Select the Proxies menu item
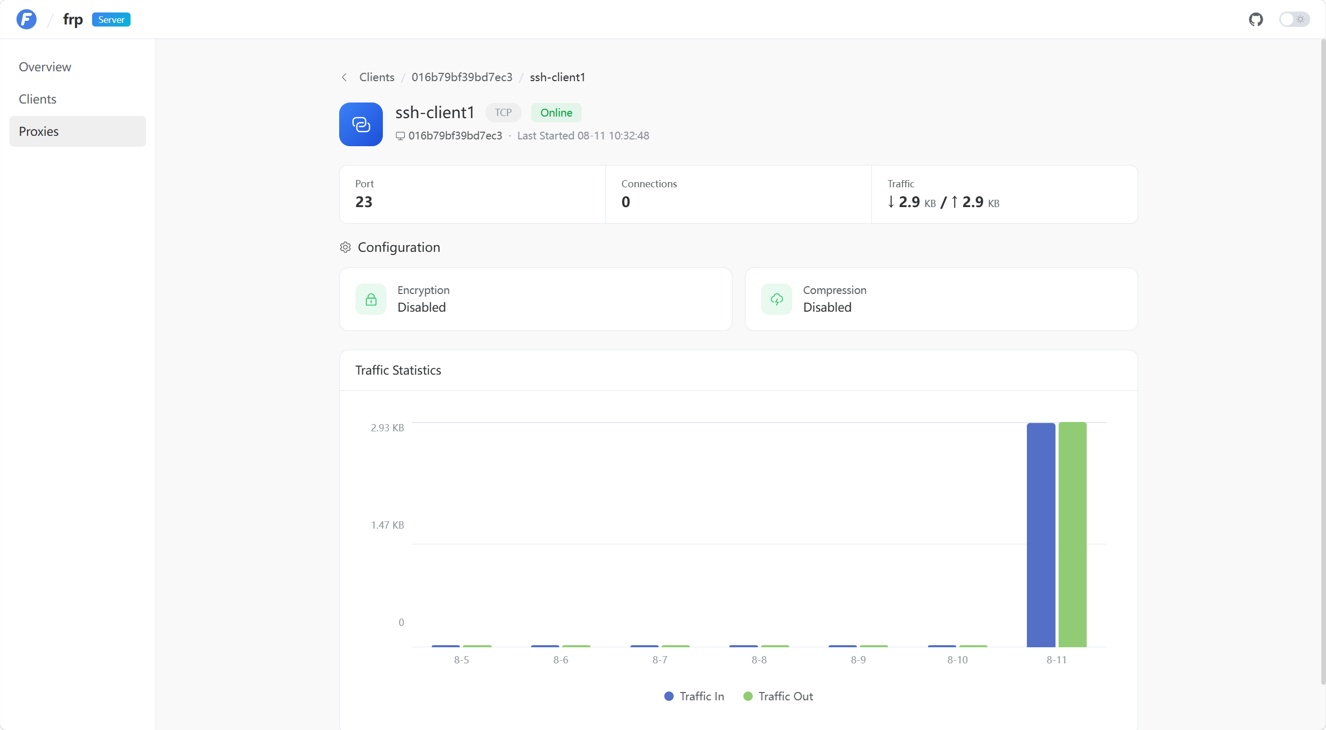The image size is (1326, 730). 78,132
